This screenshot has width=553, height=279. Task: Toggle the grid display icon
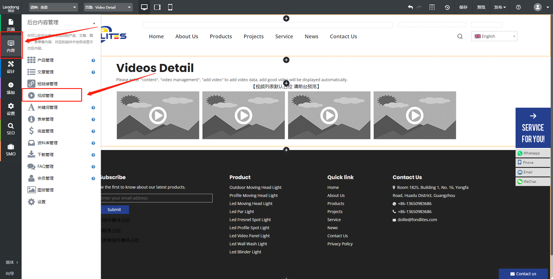pos(432,7)
